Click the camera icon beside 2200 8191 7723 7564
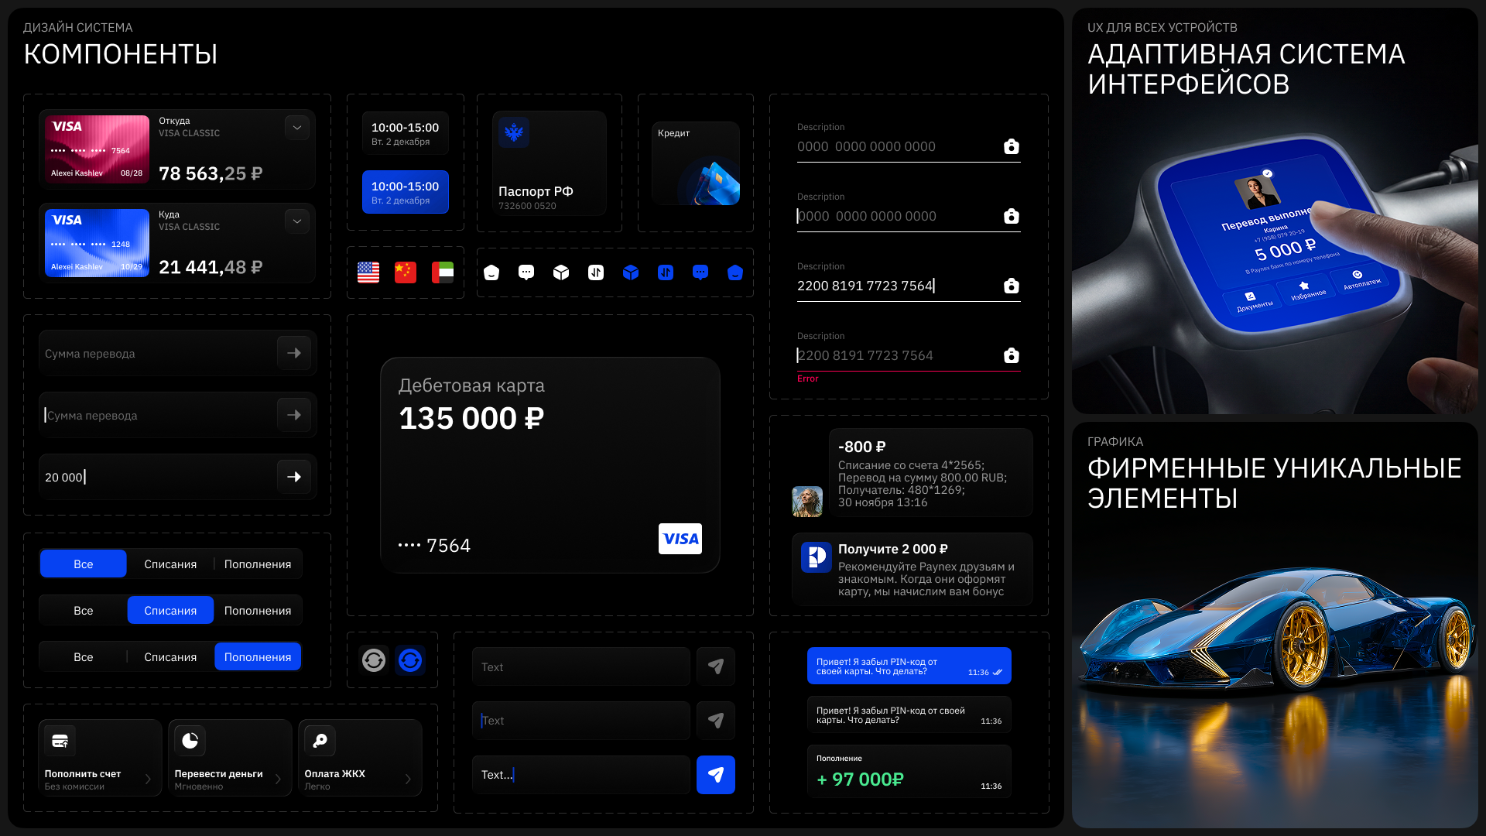 (x=1011, y=286)
